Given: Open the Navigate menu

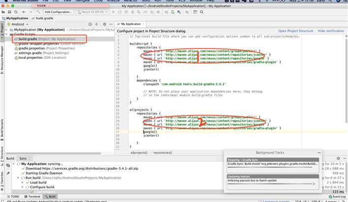Looking at the screenshot, I should pos(83,1).
